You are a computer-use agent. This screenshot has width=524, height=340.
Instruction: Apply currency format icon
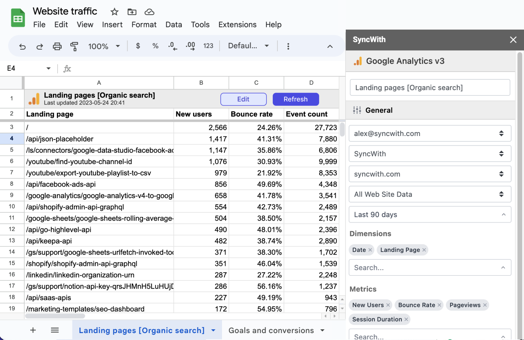[x=138, y=46]
